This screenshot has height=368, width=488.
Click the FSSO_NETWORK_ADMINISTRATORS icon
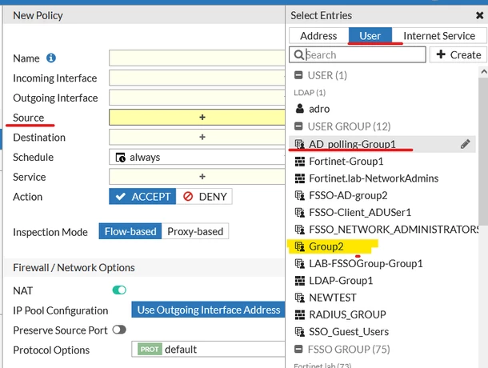click(300, 230)
